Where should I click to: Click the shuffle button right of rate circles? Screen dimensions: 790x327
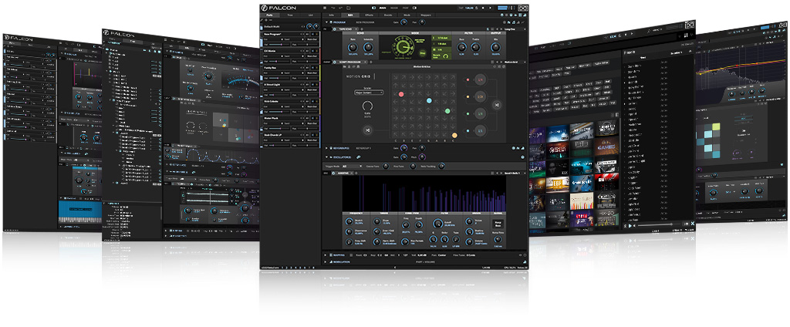coord(497,105)
